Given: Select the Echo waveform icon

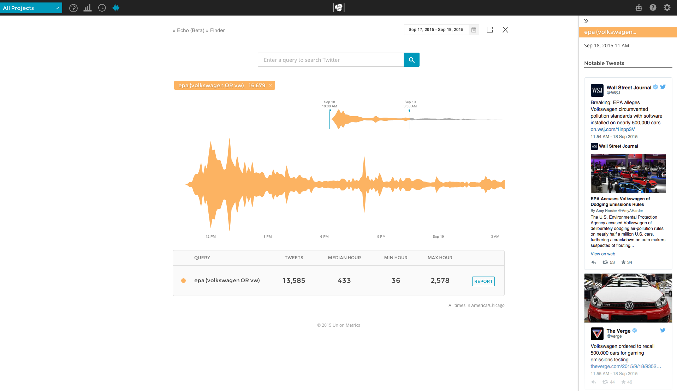Looking at the screenshot, I should 116,8.
